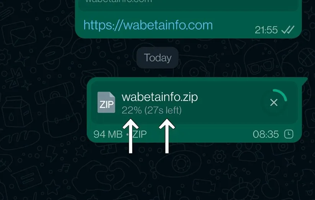
Task: Click the 08:35 message timestamp
Action: [266, 134]
